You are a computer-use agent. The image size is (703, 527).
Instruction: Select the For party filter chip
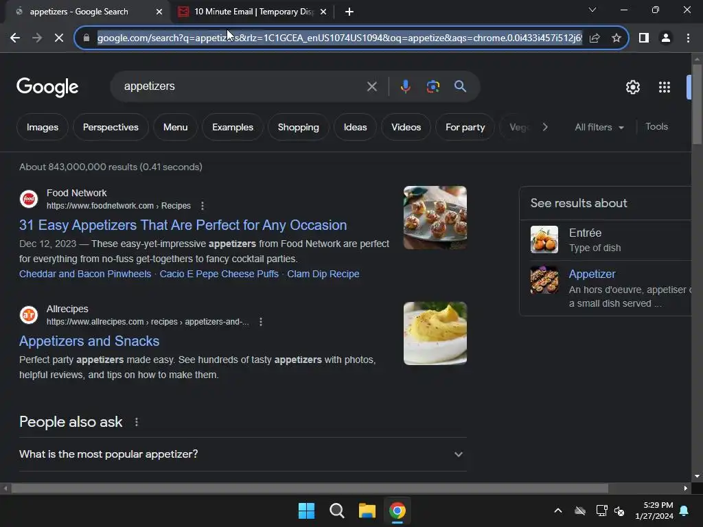[465, 127]
